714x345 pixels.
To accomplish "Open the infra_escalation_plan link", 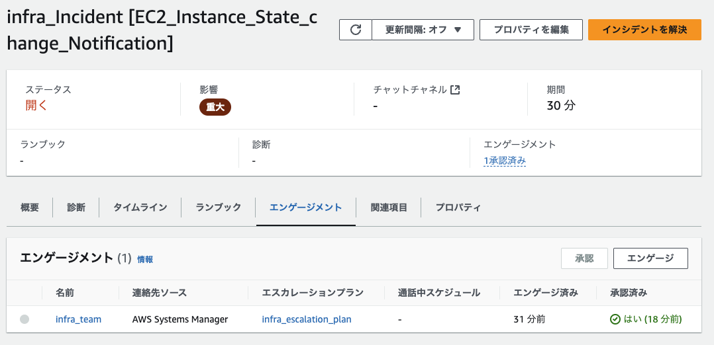I will [x=307, y=319].
